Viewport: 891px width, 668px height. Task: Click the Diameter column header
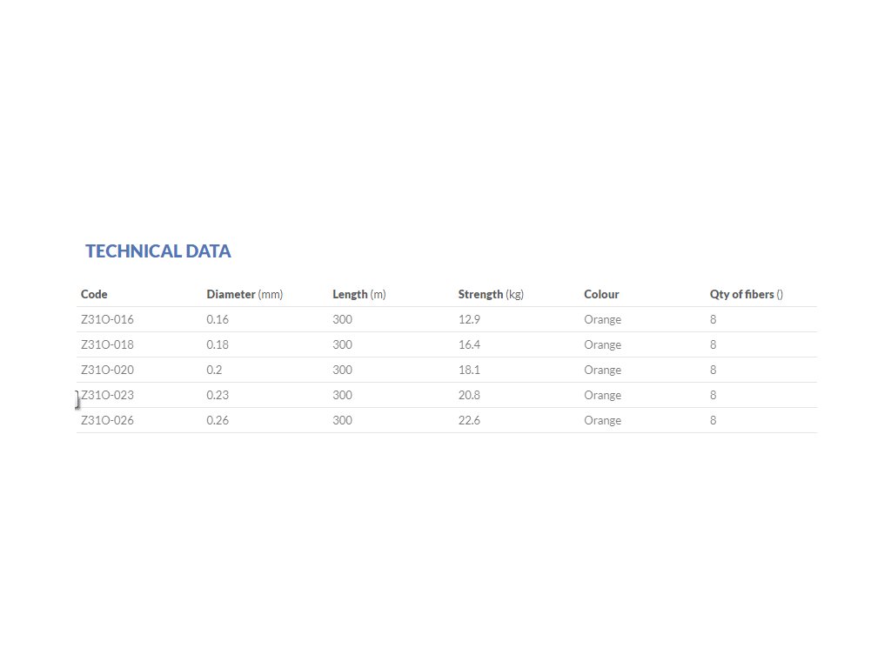231,294
